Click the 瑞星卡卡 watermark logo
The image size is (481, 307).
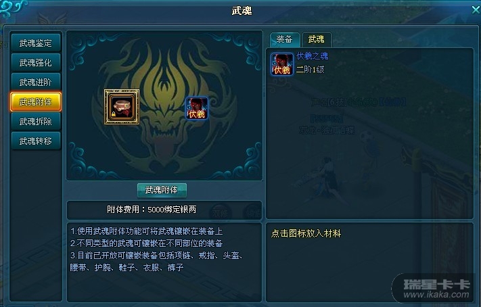tap(437, 288)
